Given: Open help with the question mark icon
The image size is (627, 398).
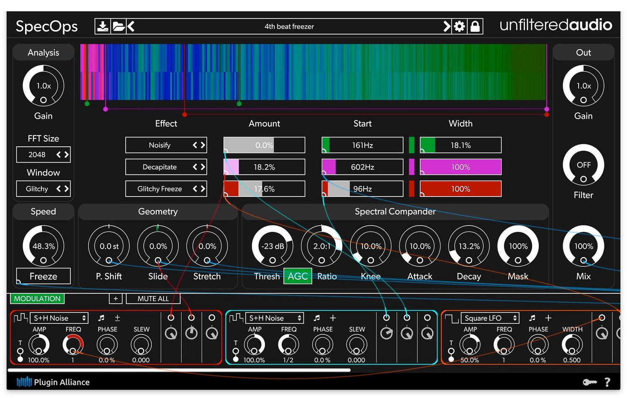Looking at the screenshot, I should pyautogui.click(x=607, y=382).
